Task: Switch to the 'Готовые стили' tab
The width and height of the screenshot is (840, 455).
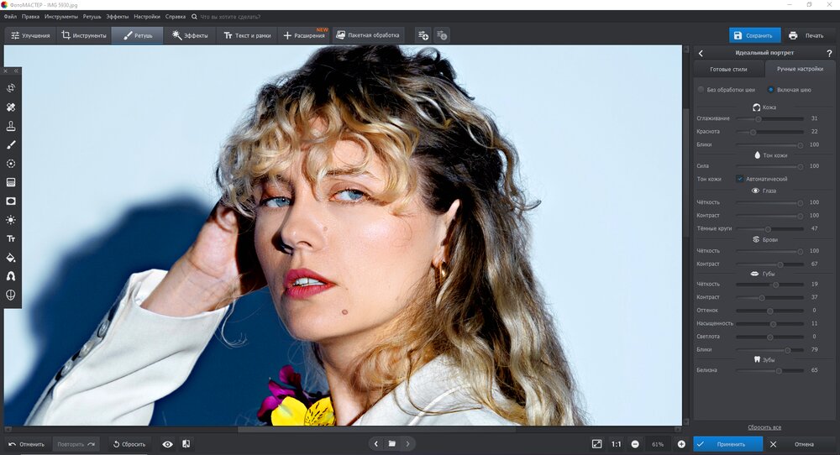Action: click(x=727, y=69)
